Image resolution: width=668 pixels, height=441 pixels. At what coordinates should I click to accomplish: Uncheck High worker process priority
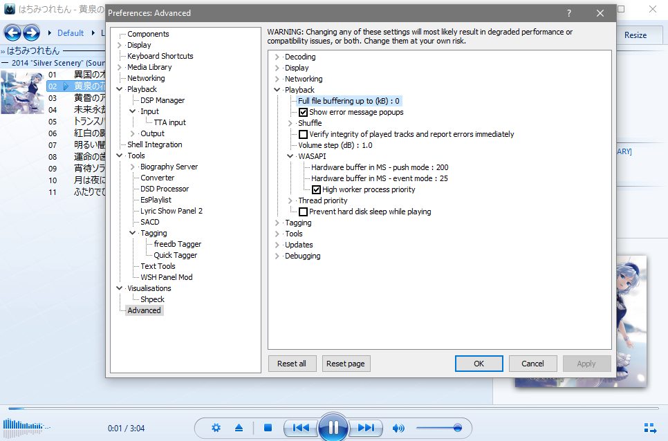click(x=316, y=190)
